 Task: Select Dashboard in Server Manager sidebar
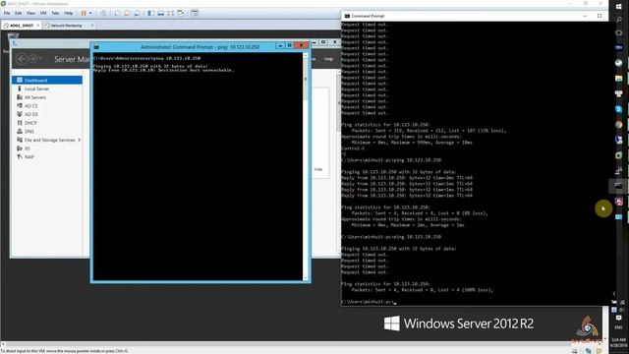(x=47, y=81)
